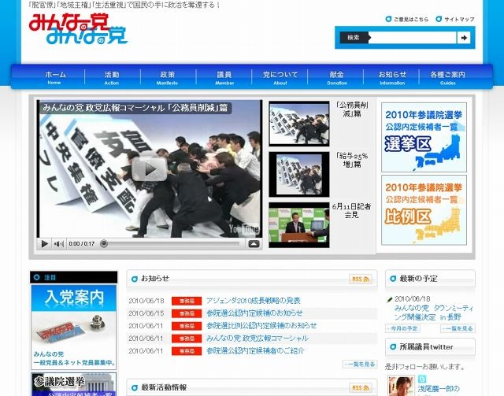The image size is (504, 396).
Task: Submit search with the arrow button
Action: (464, 38)
